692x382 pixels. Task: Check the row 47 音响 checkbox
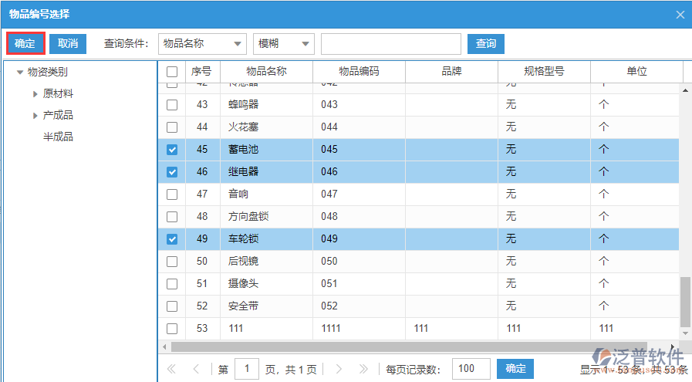[x=172, y=194]
